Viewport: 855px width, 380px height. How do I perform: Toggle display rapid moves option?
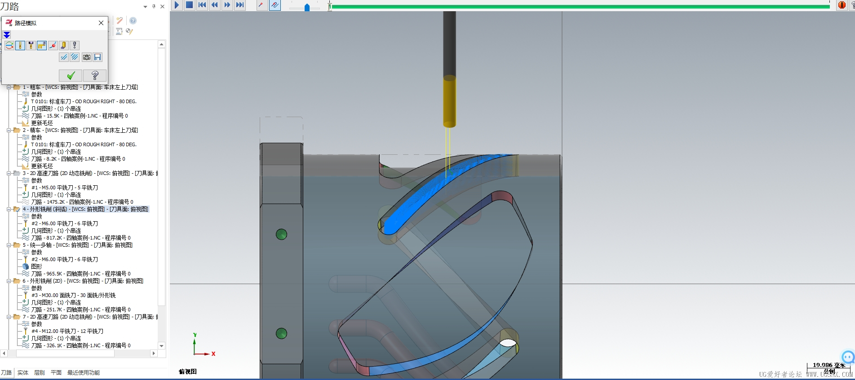pyautogui.click(x=42, y=45)
